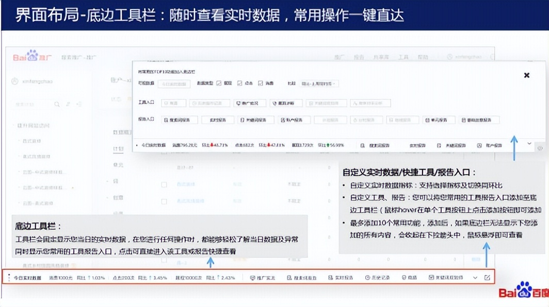
Task: Toggle the 消费 data type checkbox
Action: click(261, 83)
